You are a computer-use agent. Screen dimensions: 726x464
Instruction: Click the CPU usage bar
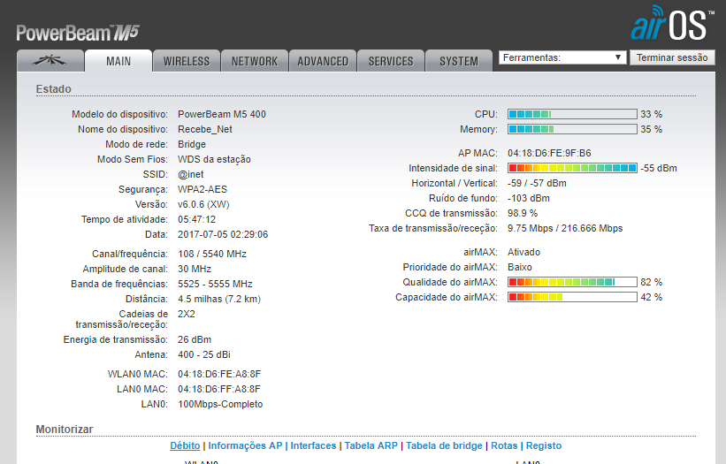pos(572,114)
